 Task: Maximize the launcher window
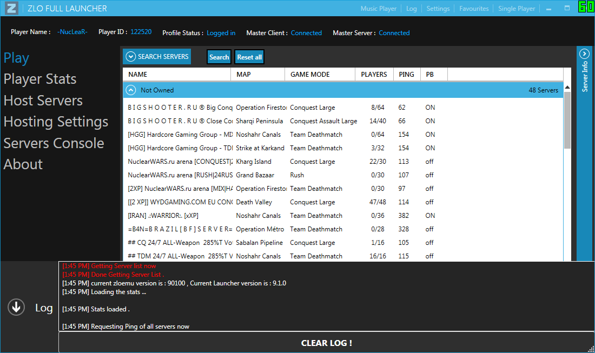pyautogui.click(x=567, y=8)
